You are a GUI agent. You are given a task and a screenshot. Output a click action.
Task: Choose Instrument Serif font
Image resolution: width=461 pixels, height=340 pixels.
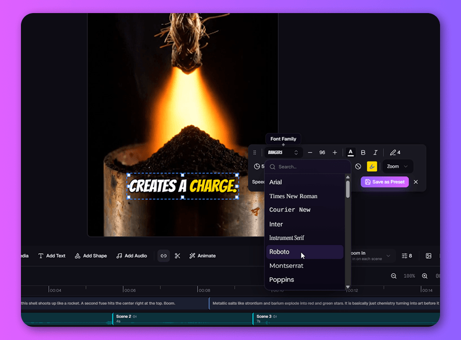[x=304, y=238]
